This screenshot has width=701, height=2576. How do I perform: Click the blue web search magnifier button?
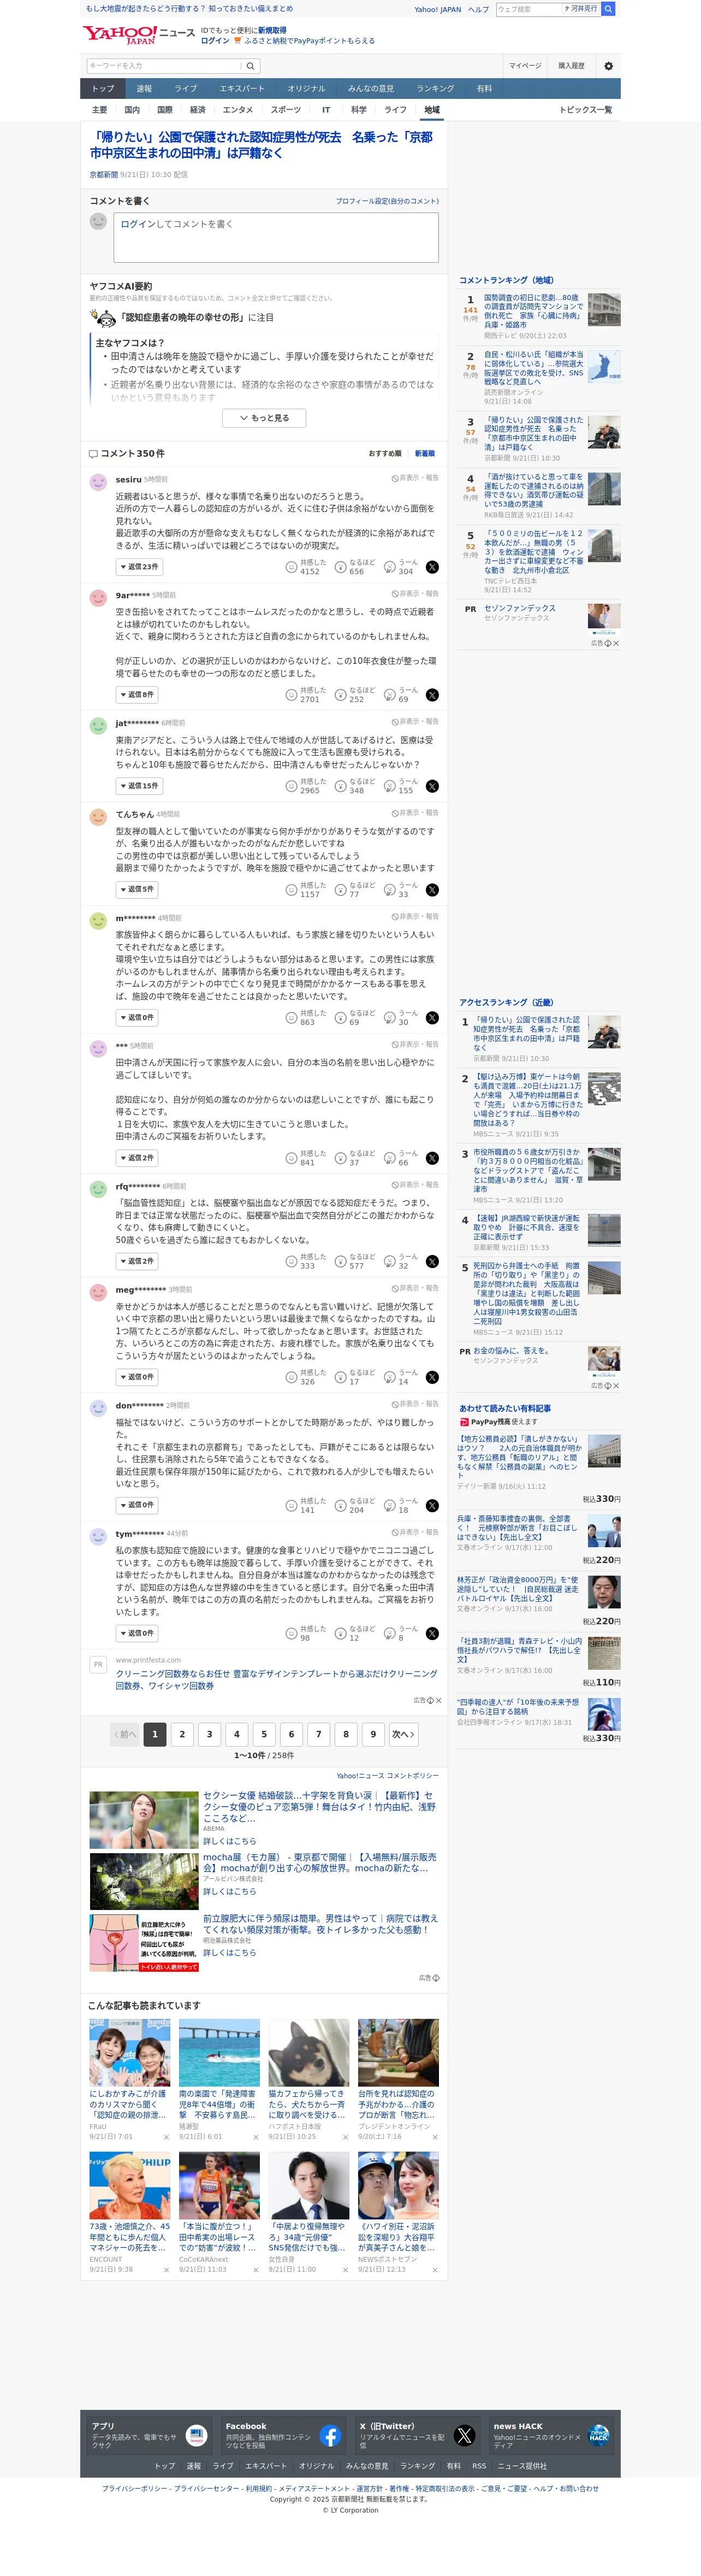click(x=608, y=9)
